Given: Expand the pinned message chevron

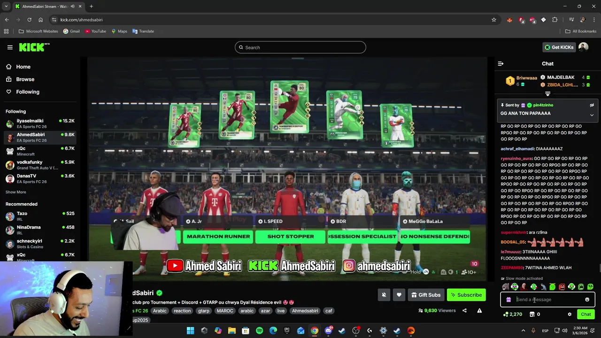Looking at the screenshot, I should pyautogui.click(x=592, y=115).
